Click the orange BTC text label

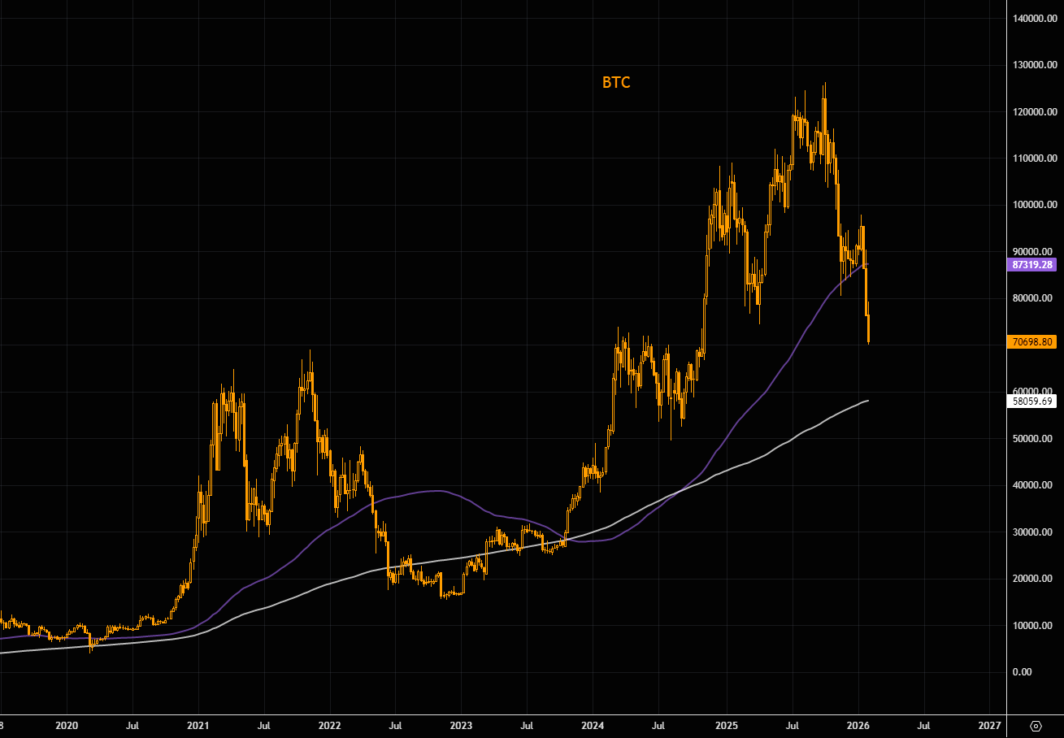pos(616,82)
